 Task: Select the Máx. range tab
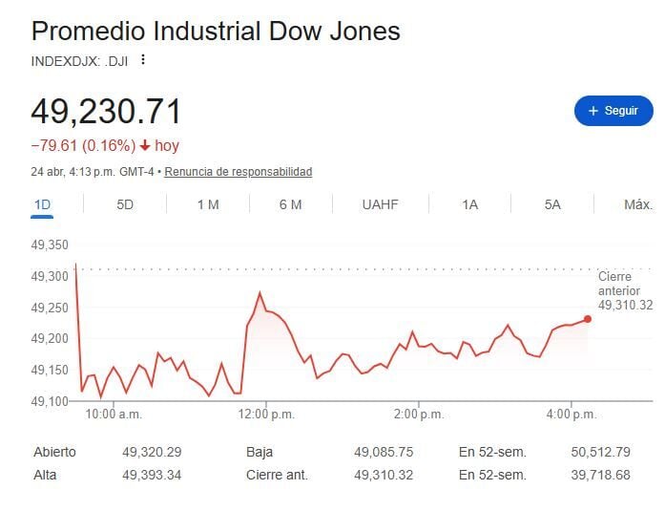637,204
